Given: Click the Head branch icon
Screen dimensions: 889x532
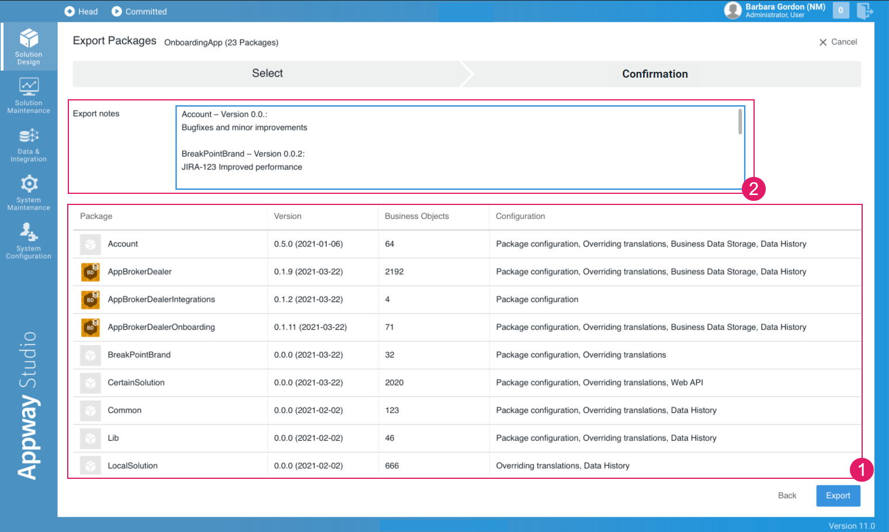Looking at the screenshot, I should click(70, 11).
